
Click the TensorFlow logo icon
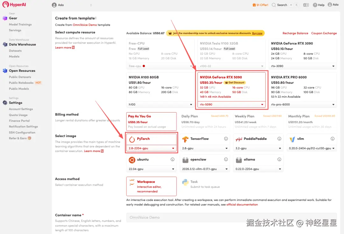point(185,139)
